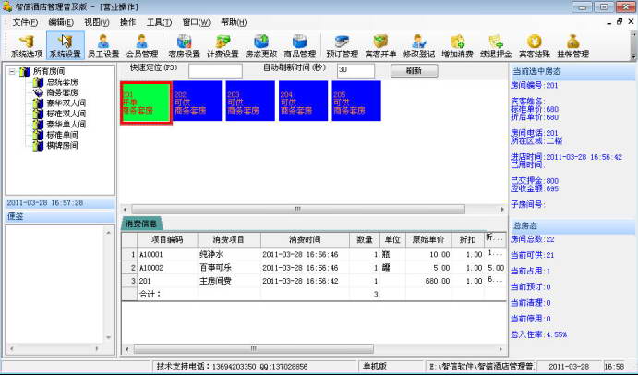Select row A10001 纯净水
The image size is (638, 376).
click(x=314, y=255)
